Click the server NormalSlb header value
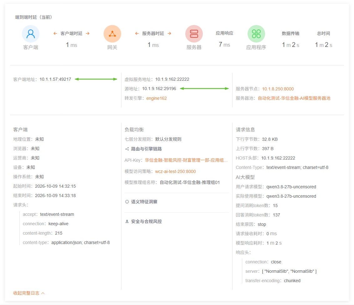Viewport: 354px width, 305px height. click(289, 272)
